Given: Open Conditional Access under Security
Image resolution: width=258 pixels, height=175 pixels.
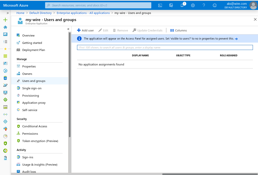Looking at the screenshot, I should click(34, 126).
